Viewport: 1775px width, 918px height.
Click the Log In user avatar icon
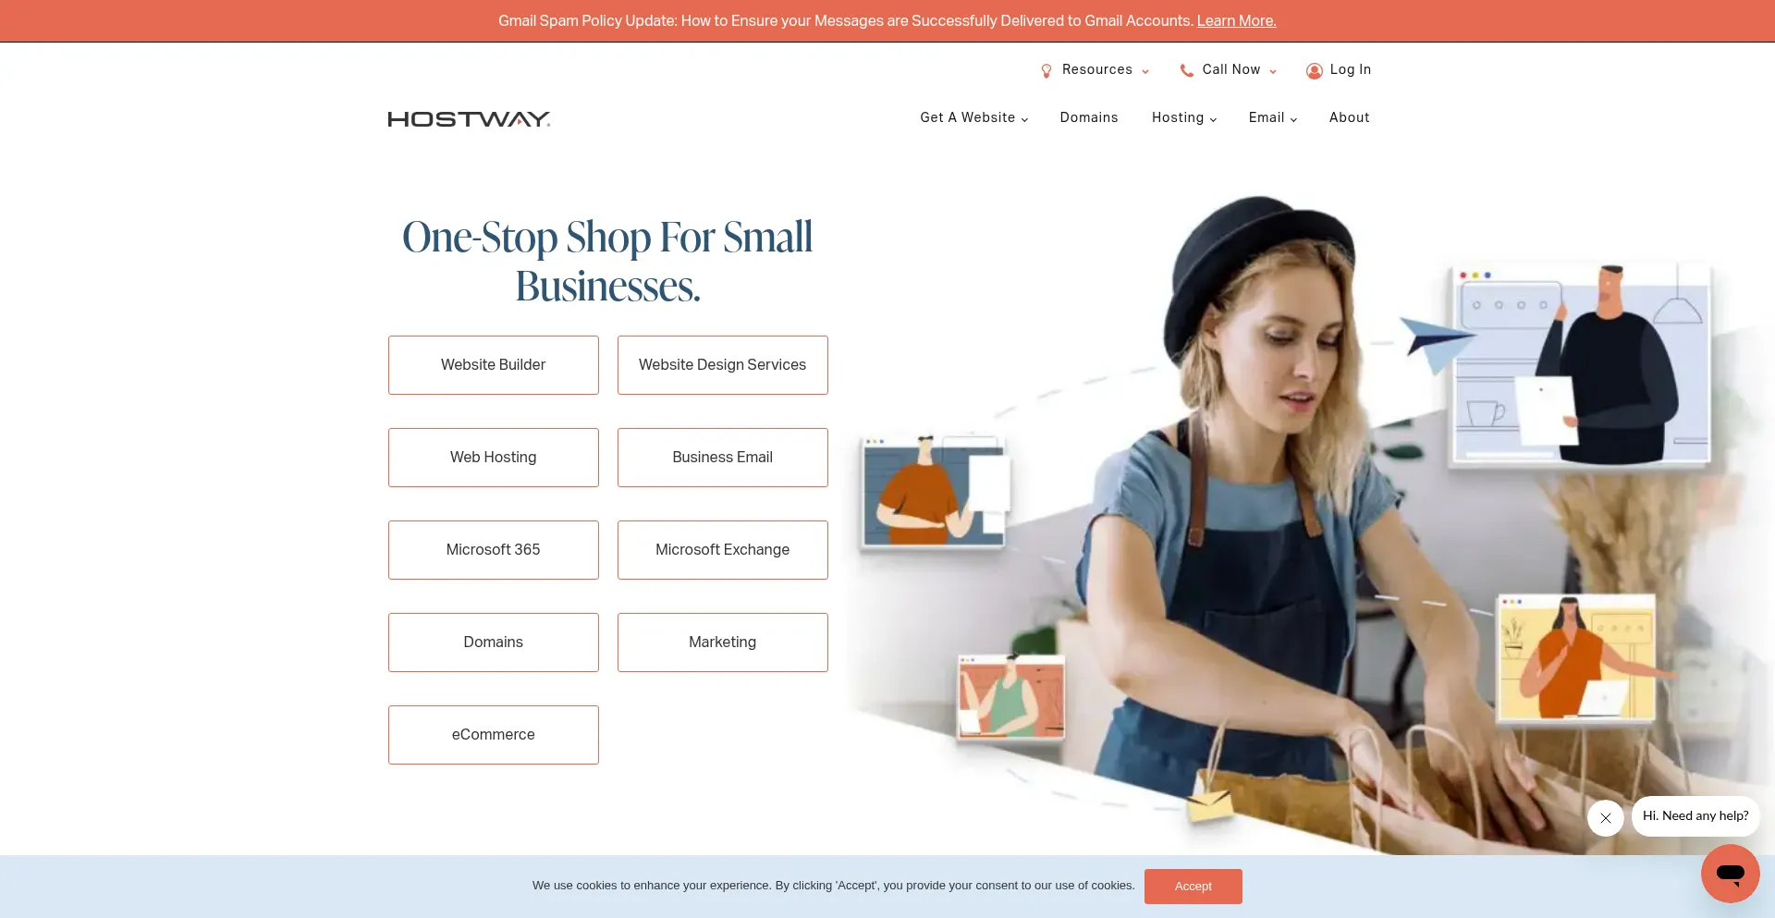[1314, 71]
